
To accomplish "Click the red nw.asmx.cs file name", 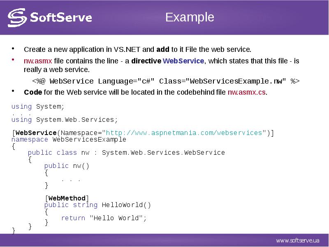I will point(246,92).
